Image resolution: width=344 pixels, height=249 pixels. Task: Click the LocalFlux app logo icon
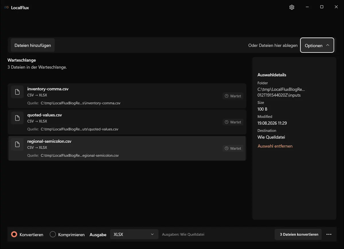pos(6,7)
